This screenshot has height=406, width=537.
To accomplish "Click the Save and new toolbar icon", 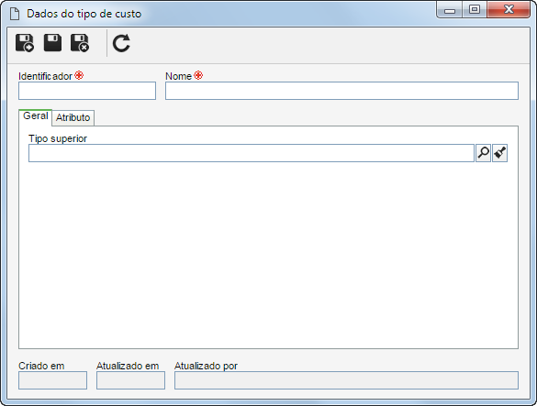I will (25, 43).
